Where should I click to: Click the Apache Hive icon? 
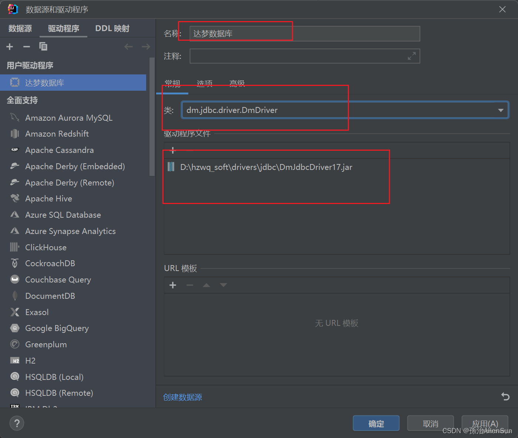pos(15,198)
